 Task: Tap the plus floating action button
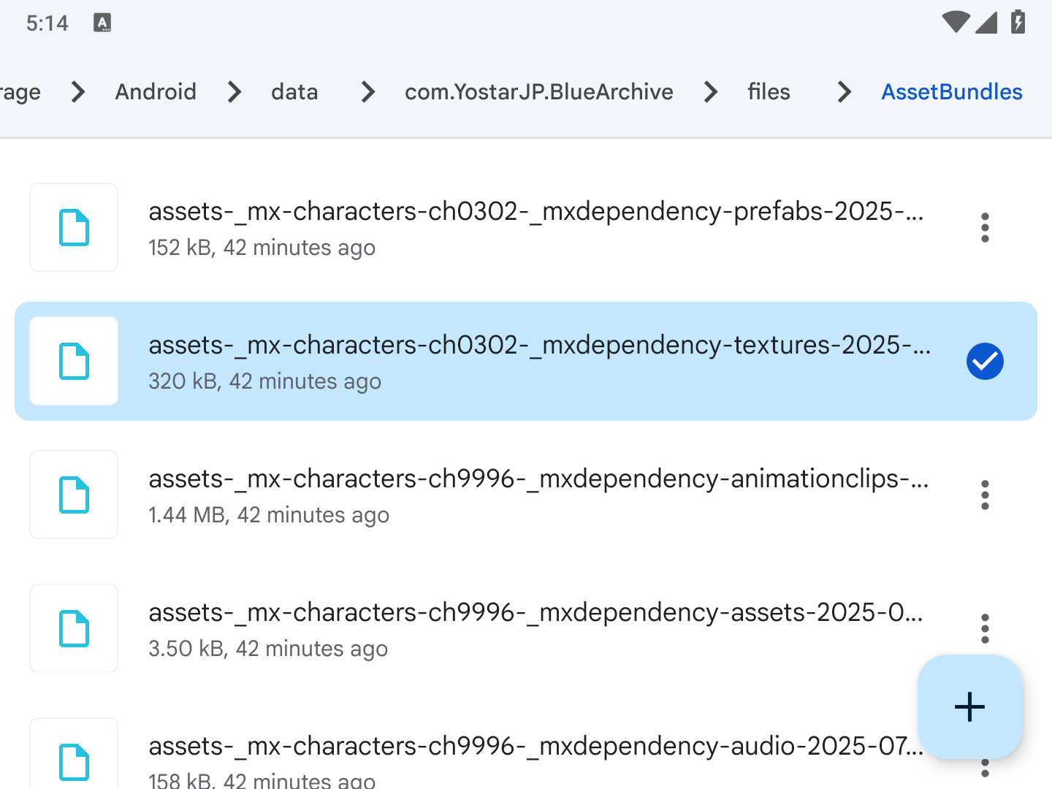click(969, 706)
